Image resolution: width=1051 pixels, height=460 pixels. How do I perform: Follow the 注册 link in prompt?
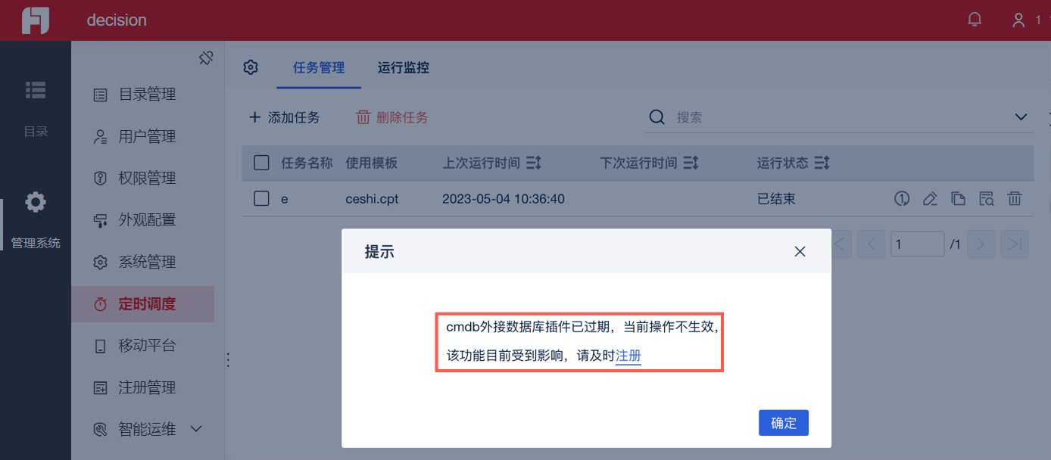(x=628, y=356)
